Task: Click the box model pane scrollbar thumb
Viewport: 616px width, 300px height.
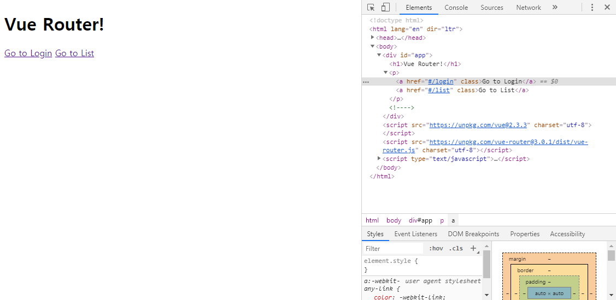Action: [x=611, y=256]
